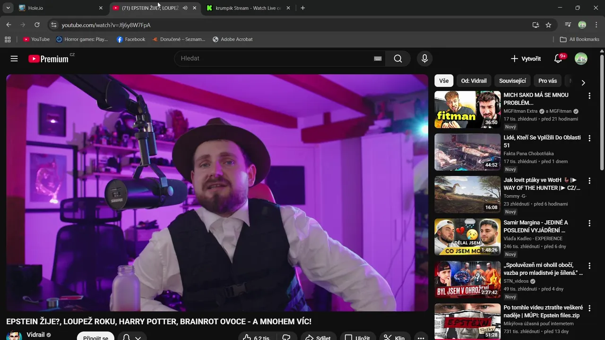The width and height of the screenshot is (605, 340).
Task: Go back with browser back arrow
Action: tap(9, 25)
